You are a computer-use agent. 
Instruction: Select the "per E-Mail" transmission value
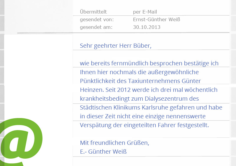pos(145,12)
